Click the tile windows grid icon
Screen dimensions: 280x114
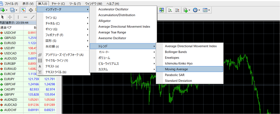[161, 10]
